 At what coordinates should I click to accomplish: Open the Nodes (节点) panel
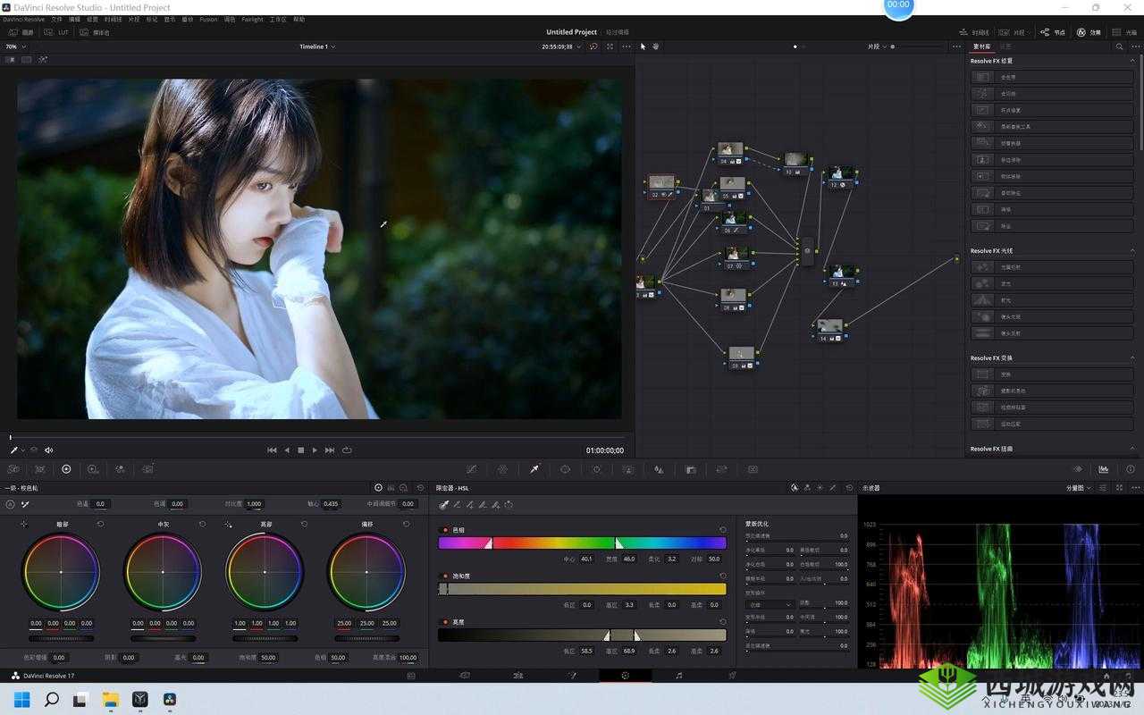[x=1055, y=31]
